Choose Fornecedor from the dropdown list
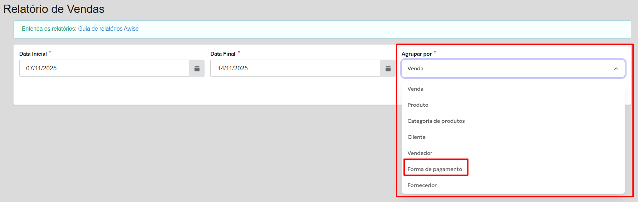Viewport: 638px width, 202px height. [422, 185]
